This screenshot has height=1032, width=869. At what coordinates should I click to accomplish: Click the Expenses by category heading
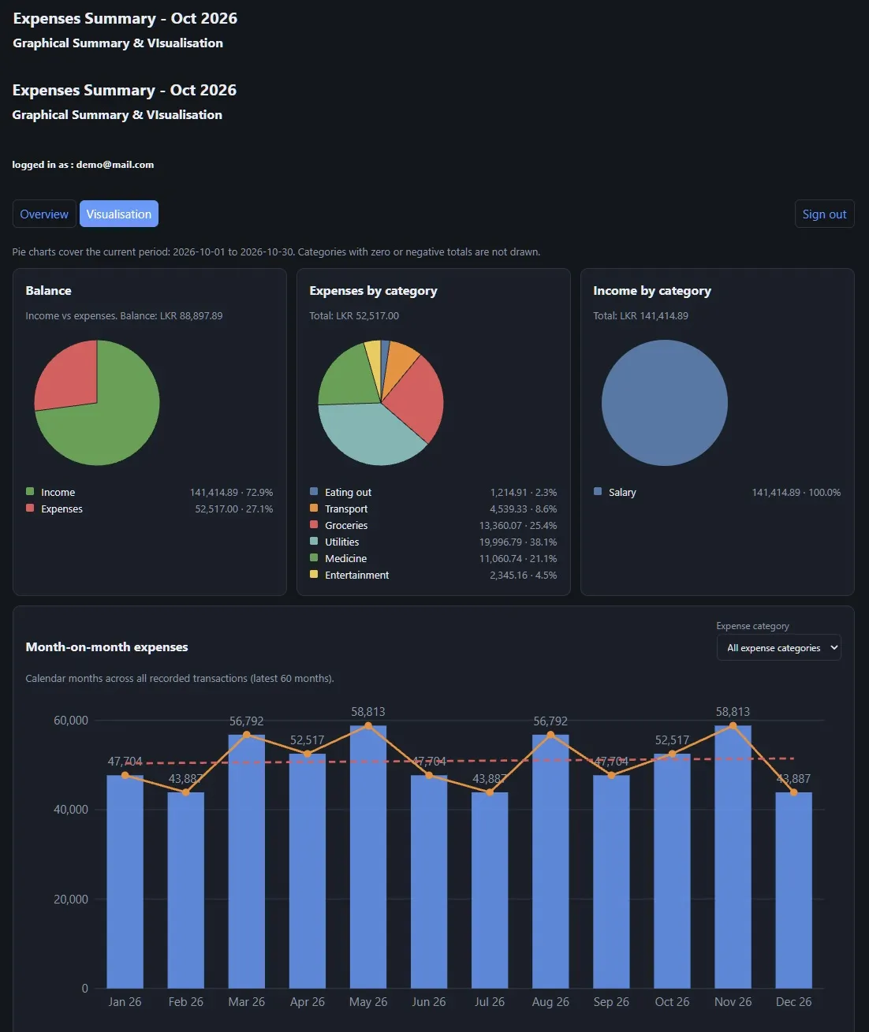(x=373, y=290)
